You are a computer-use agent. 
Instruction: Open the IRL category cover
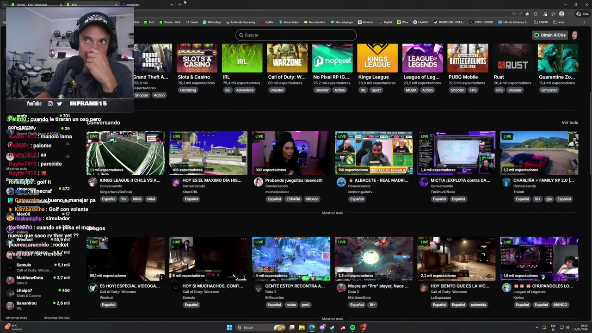click(x=242, y=58)
